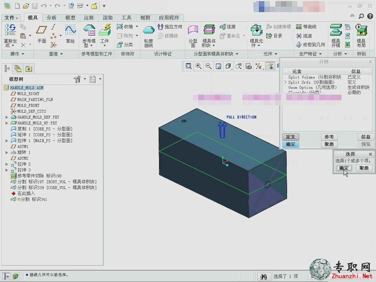The height and width of the screenshot is (282, 376).
Task: Click the model tree settings hammer icon
Action: [x=77, y=79]
